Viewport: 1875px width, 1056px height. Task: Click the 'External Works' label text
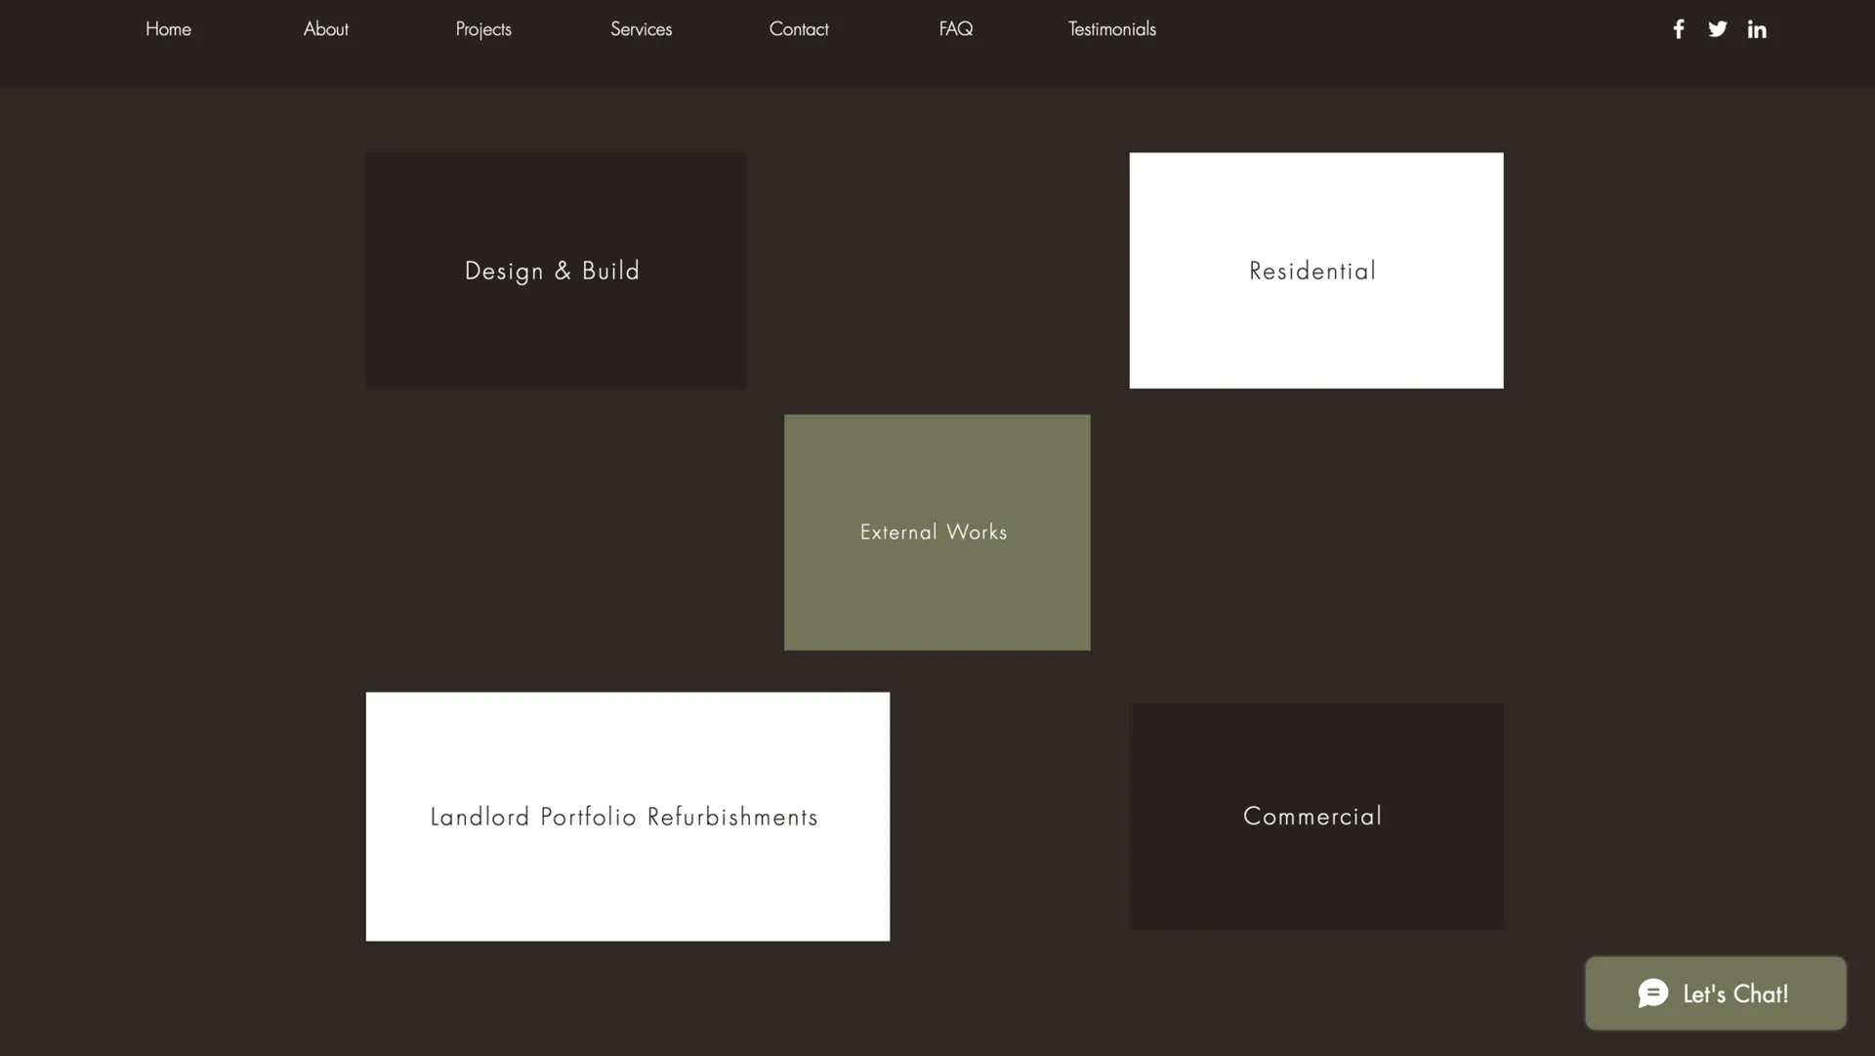(x=934, y=532)
